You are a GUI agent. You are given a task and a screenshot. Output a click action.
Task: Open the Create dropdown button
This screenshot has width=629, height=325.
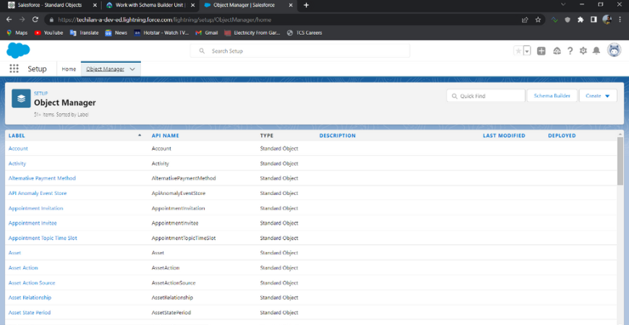(x=598, y=95)
